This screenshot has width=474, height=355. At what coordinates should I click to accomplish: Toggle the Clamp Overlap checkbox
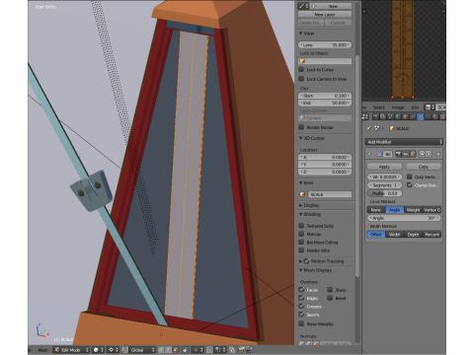click(x=410, y=184)
